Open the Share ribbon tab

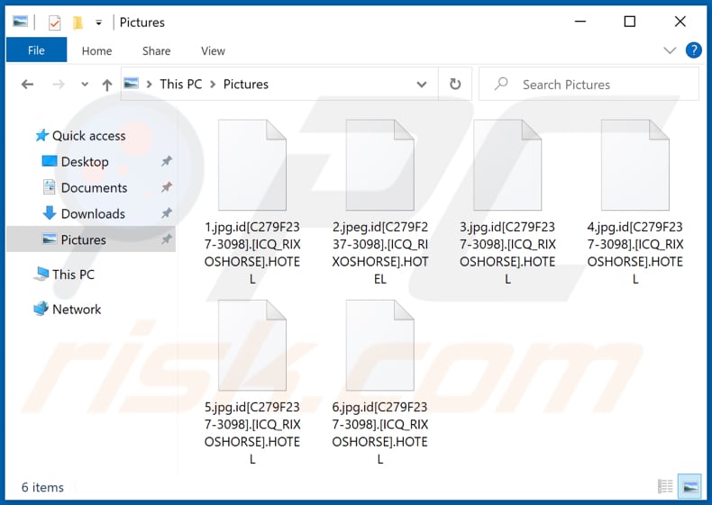[156, 51]
